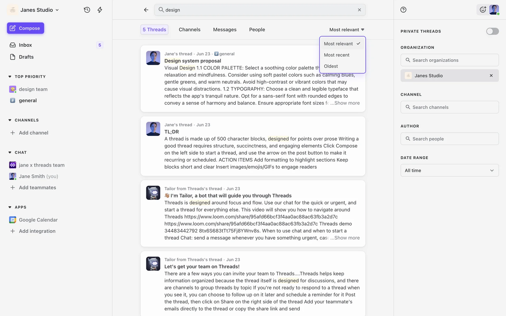
Task: Select the Most recent sort option
Action: pyautogui.click(x=337, y=55)
